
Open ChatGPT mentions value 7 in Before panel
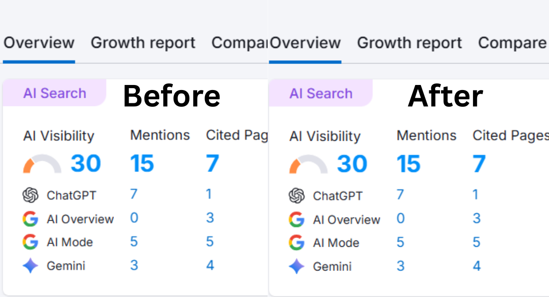pyautogui.click(x=134, y=194)
